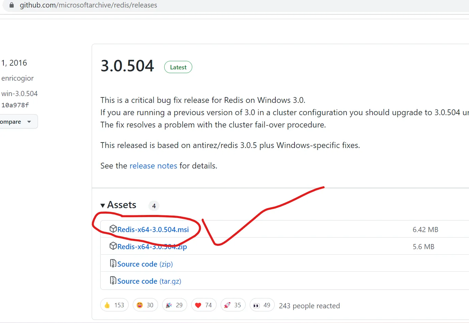Screen dimensions: 469x323
Task: Click the lock icon in the address bar
Action: 12,5
